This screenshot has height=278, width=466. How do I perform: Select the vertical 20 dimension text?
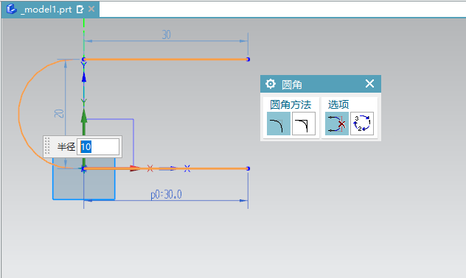tap(59, 113)
